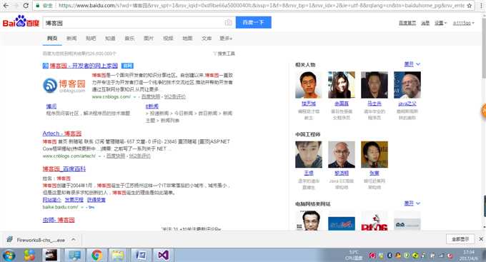The width and height of the screenshot is (486, 262).
Task: Click the red tray icon in system tray
Action: (372, 256)
